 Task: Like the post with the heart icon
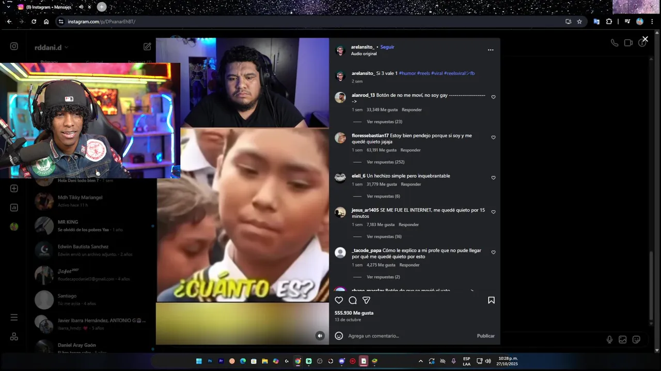click(339, 300)
